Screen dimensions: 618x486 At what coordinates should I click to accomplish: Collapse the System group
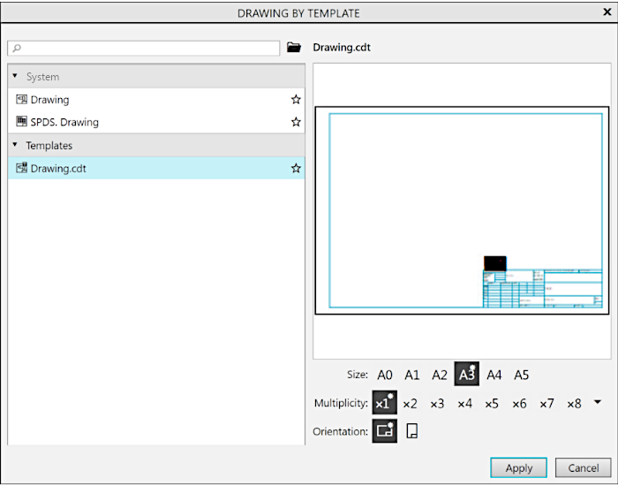[x=15, y=77]
